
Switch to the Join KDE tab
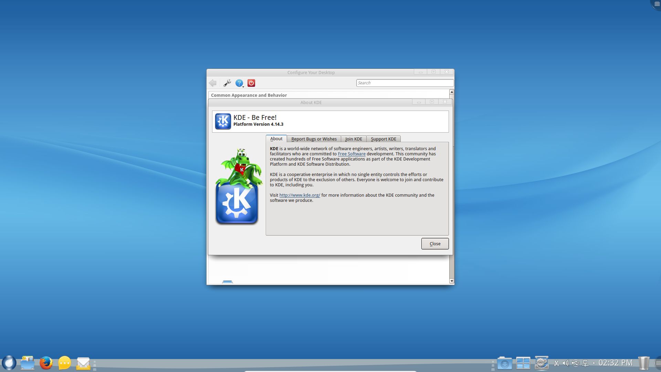tap(354, 139)
